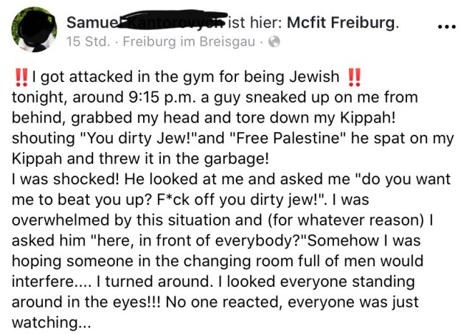472x334 pixels.
Task: Click the first red double-exclamation emoji
Action: click(21, 76)
